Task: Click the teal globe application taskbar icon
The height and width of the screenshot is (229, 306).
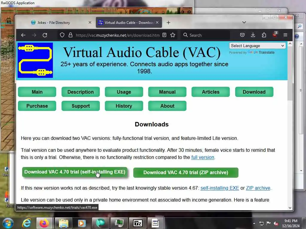Action: pyautogui.click(x=100, y=223)
